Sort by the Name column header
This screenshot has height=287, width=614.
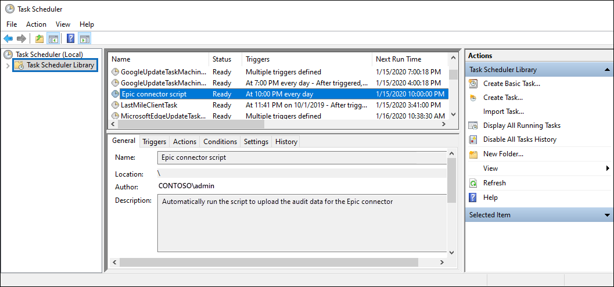point(158,59)
